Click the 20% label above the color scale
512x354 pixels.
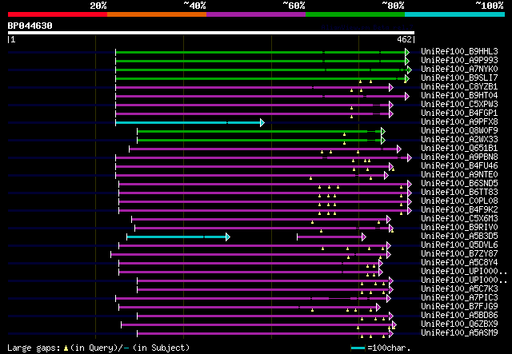[x=98, y=6]
